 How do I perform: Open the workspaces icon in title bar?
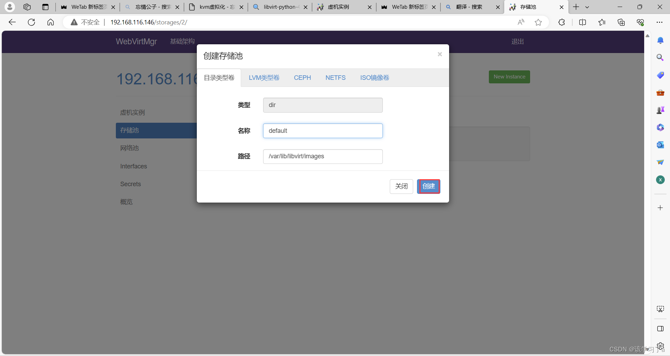[27, 7]
